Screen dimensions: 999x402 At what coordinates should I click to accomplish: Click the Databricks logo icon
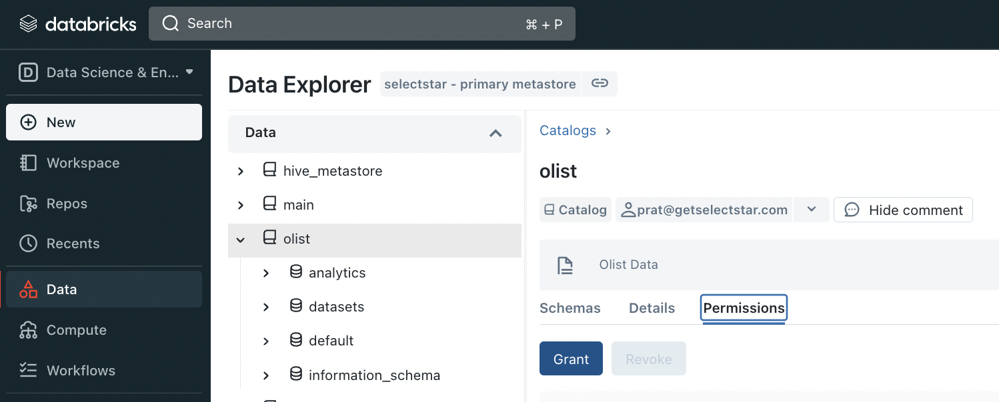(28, 25)
